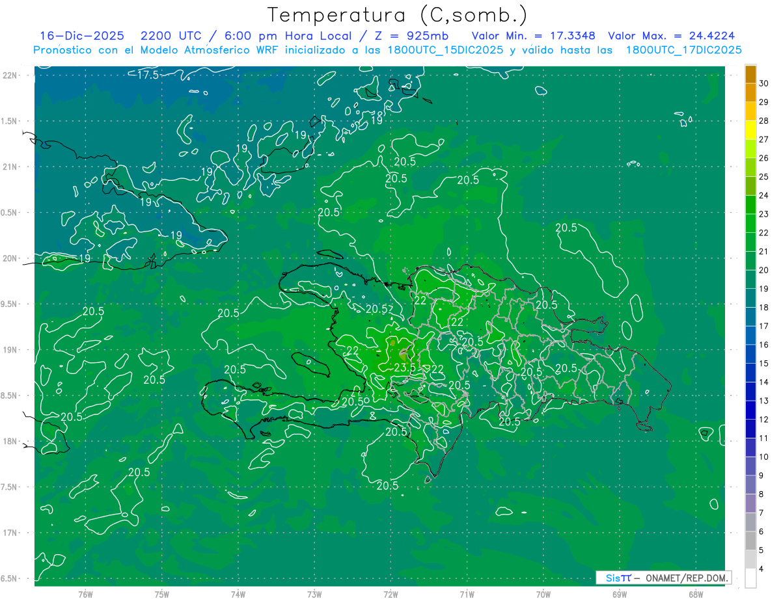Image resolution: width=781 pixels, height=603 pixels.
Task: Pick the dark blue swatch between 12 and 13
Action: coord(750,410)
